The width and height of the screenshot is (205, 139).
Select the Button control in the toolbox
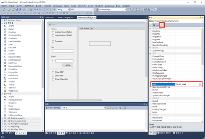[x=11, y=29]
